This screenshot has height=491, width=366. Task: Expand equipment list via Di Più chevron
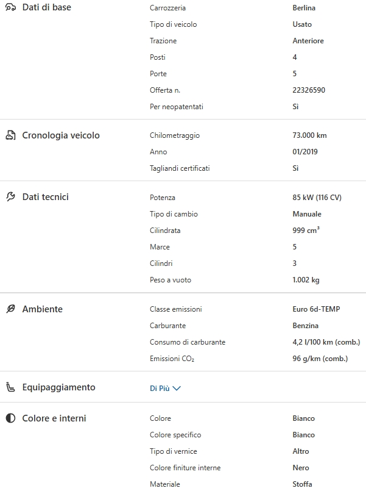click(x=177, y=389)
